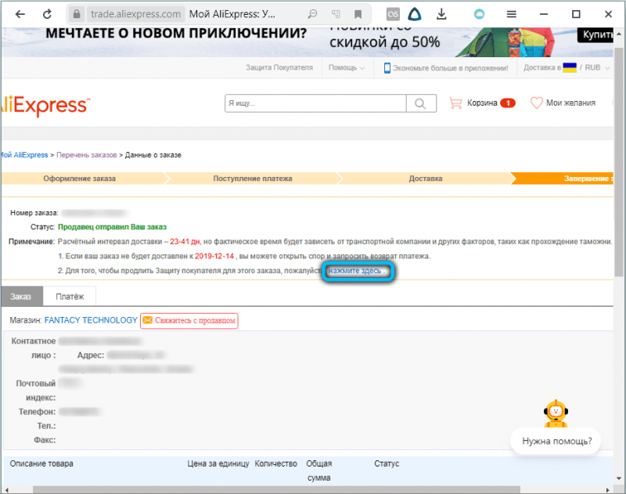
Task: Open the Помощь dropdown
Action: 346,67
